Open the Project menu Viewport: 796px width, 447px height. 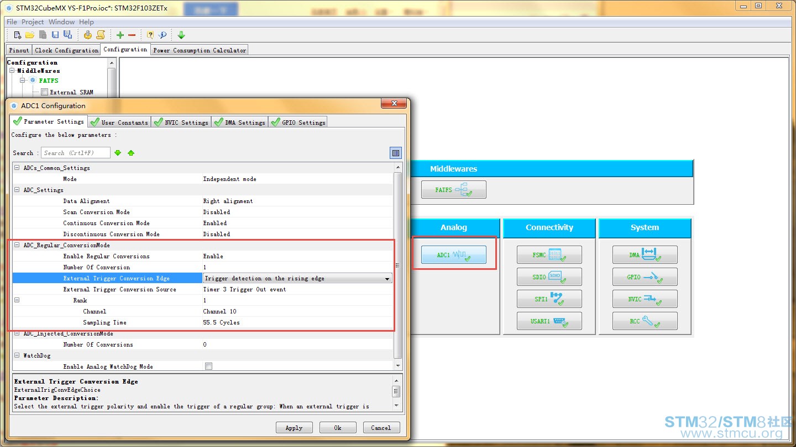click(33, 22)
